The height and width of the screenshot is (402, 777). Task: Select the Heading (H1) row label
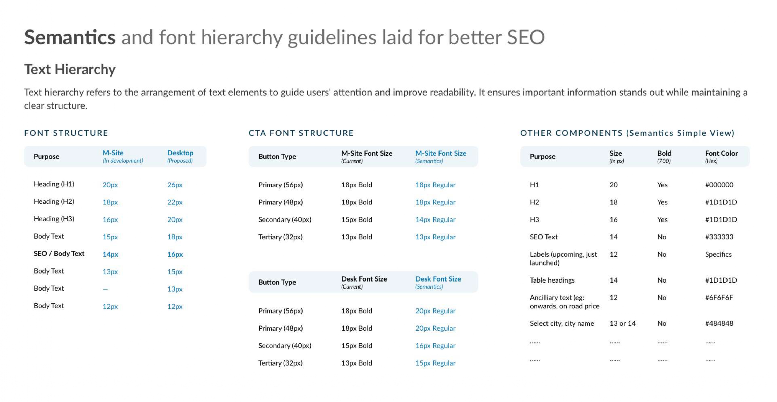coord(54,184)
